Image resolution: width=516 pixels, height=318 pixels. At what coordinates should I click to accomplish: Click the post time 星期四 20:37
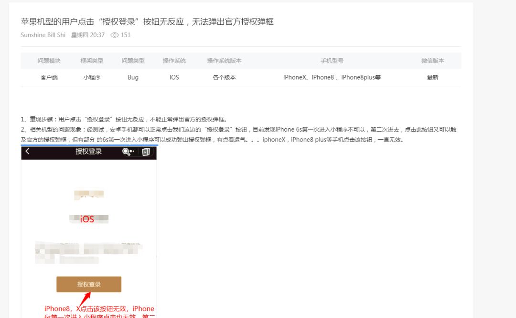click(x=88, y=35)
